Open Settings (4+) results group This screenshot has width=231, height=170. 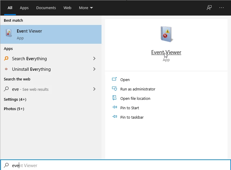pos(15,100)
